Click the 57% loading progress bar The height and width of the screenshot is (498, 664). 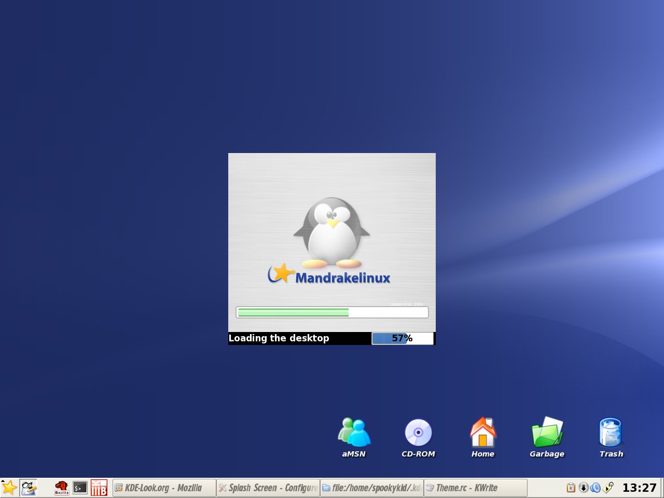pos(403,338)
